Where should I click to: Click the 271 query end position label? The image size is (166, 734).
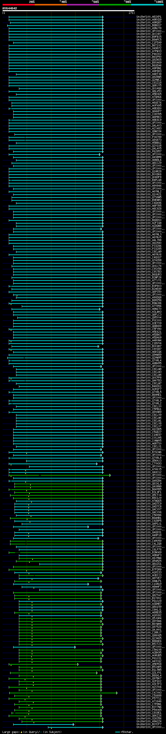point(131,13)
